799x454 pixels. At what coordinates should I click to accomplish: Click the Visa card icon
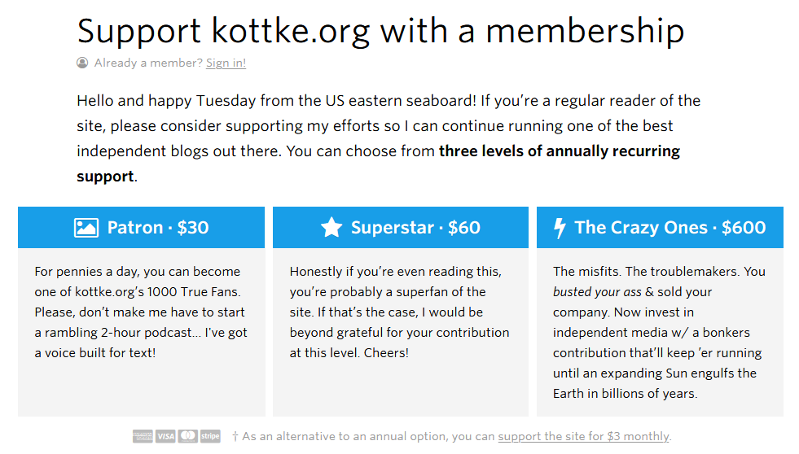(x=165, y=436)
